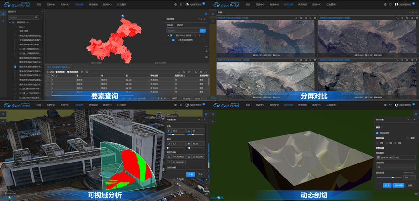The width and height of the screenshot is (419, 208).
Task: Check the Data_1 checkbox in data catalog
Action: click(15, 27)
